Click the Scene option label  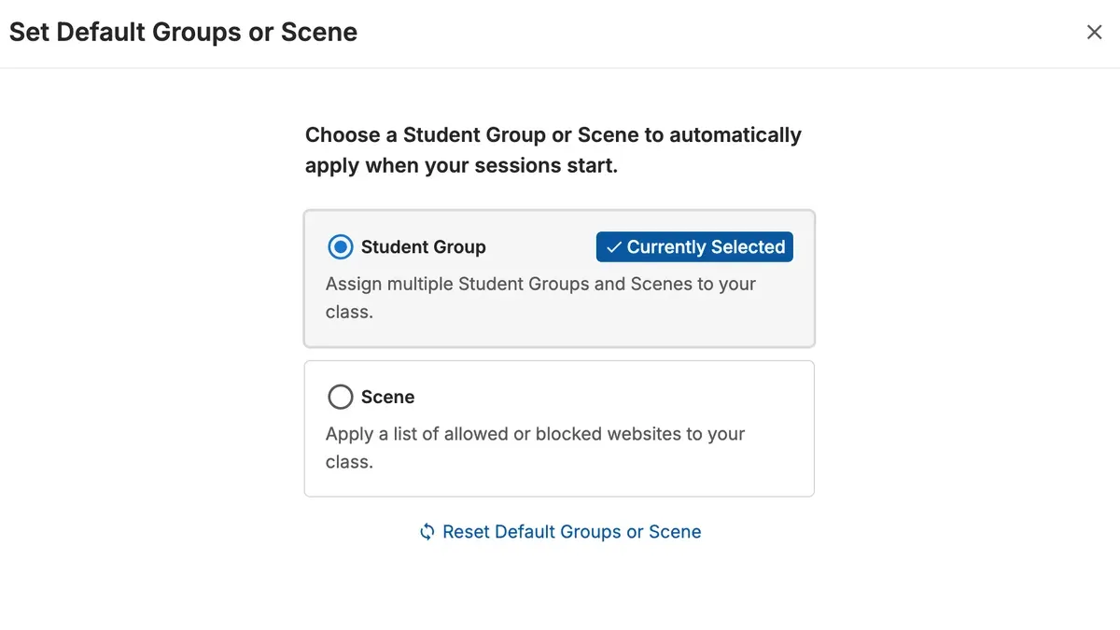coord(387,397)
